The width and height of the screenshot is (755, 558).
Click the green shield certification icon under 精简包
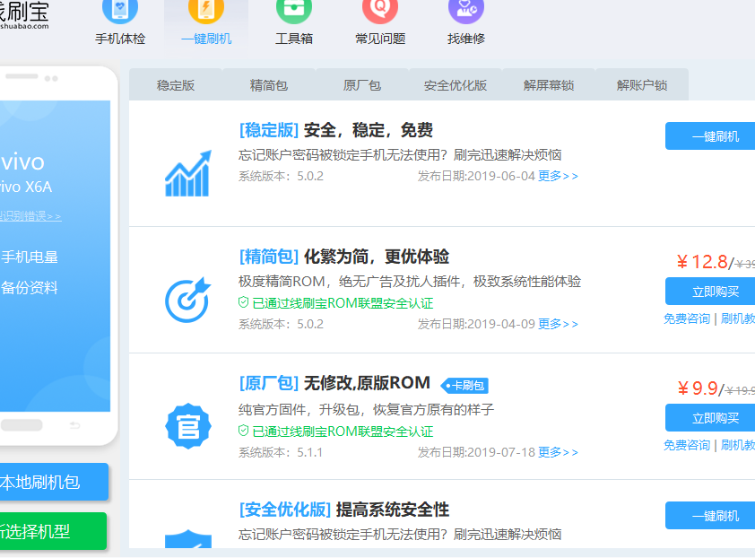[243, 302]
